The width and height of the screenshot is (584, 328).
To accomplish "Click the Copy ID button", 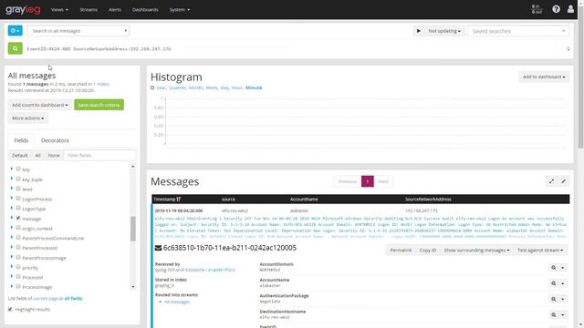I will pos(428,251).
